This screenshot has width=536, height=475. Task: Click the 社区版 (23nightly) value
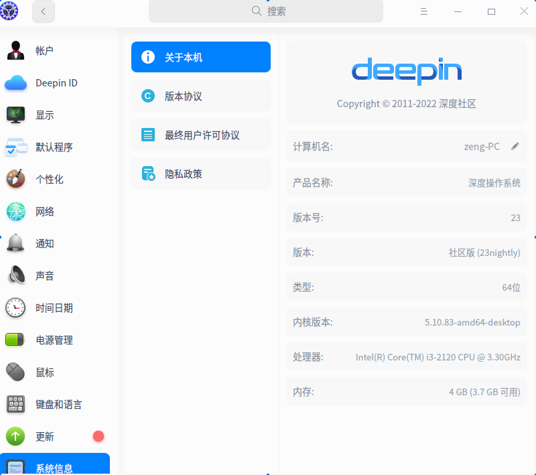click(x=484, y=253)
